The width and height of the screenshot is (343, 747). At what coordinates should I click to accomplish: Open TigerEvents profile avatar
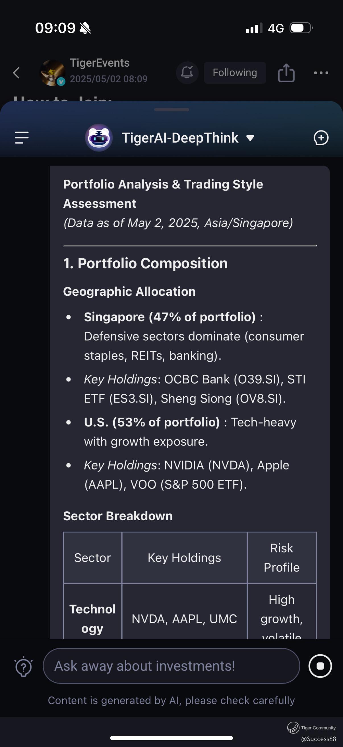point(52,73)
